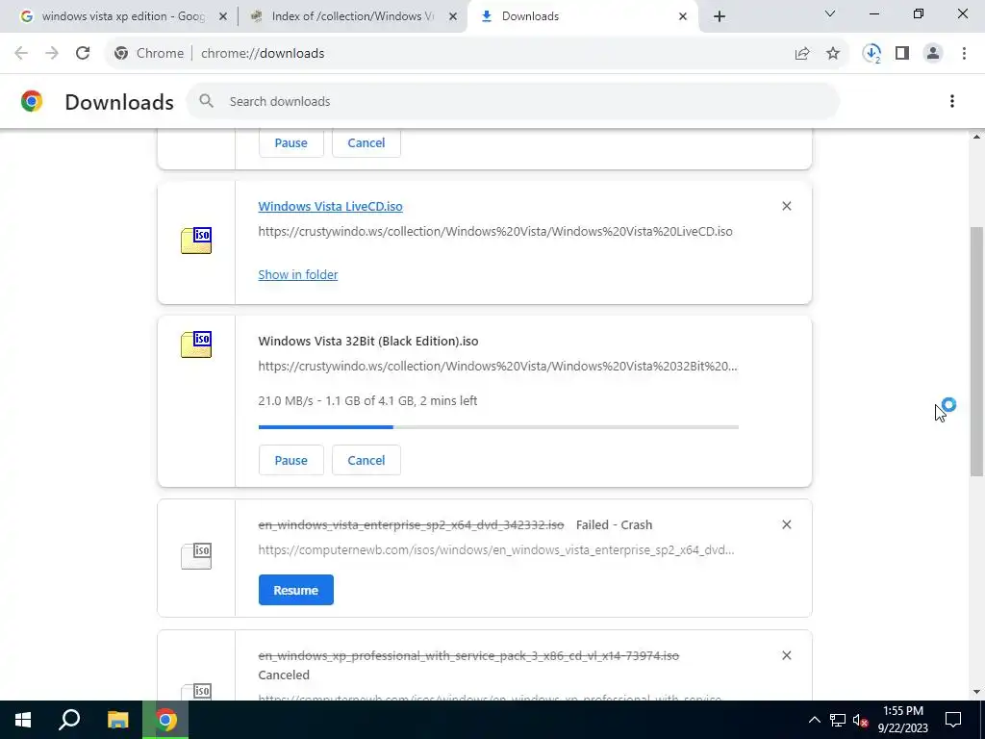Bookmark this page with the star icon
985x739 pixels.
pos(833,54)
